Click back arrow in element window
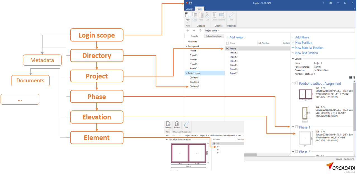 coord(167,135)
